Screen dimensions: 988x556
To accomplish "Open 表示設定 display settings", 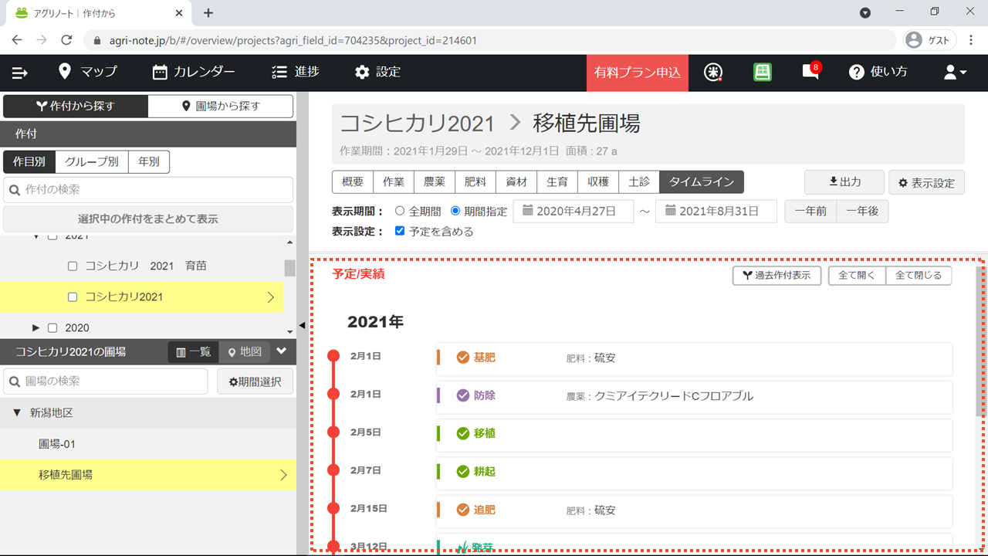I will pyautogui.click(x=926, y=183).
